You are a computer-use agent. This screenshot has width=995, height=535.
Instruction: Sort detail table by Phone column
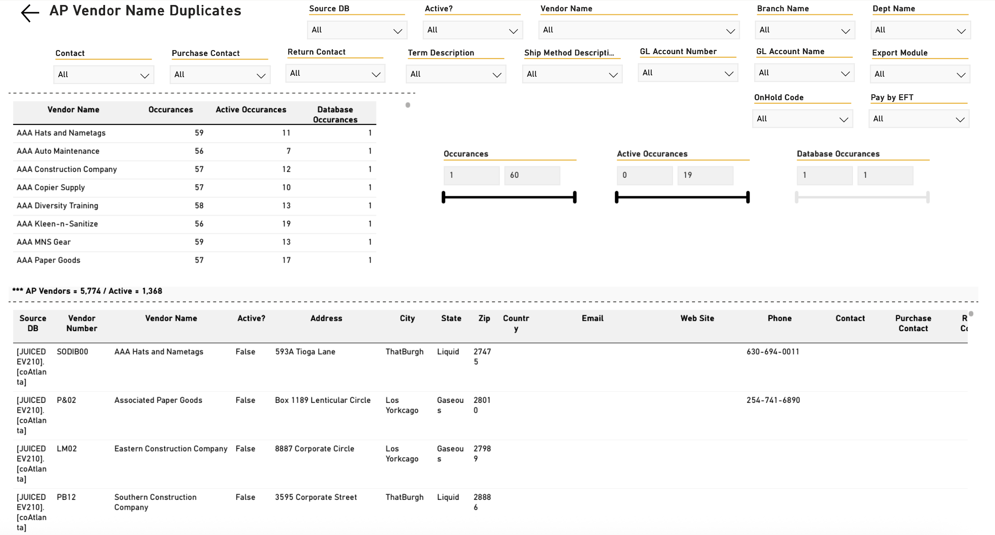[779, 318]
